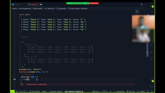Click the code minimap preview
Image resolution: width=165 pixels, height=93 pixels.
137,12
